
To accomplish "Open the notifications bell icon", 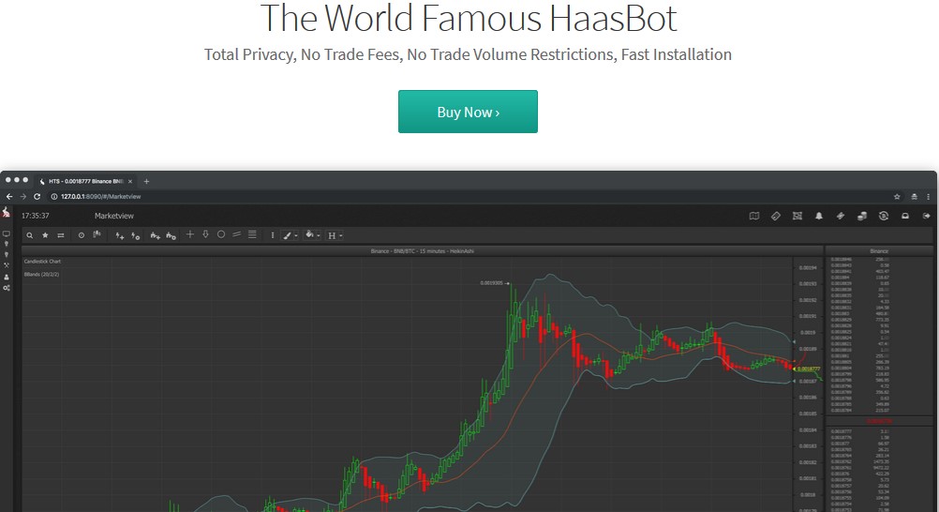I will coord(819,216).
